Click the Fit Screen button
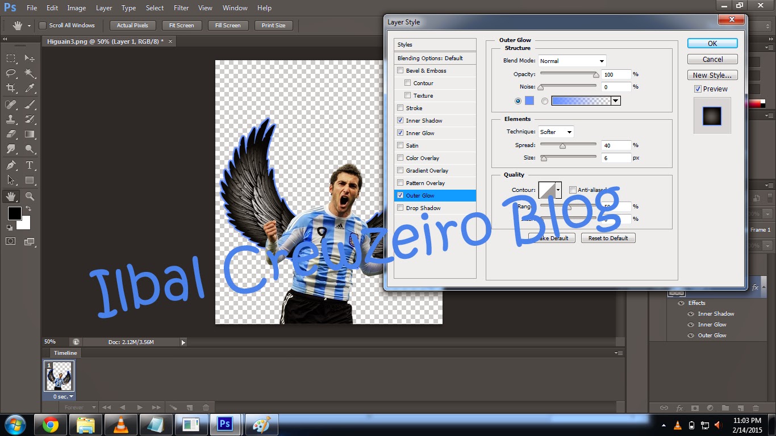Screen dimensions: 776x436 [181, 26]
